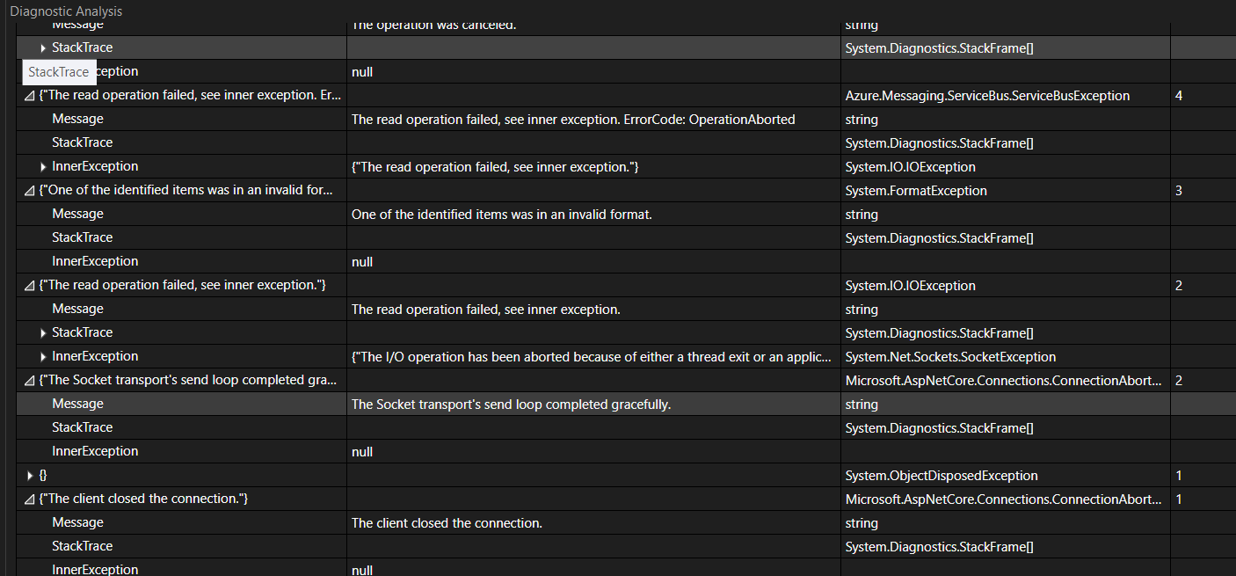Image resolution: width=1236 pixels, height=576 pixels.
Task: Select StackTrace label under the client closed connection entry
Action: point(82,547)
